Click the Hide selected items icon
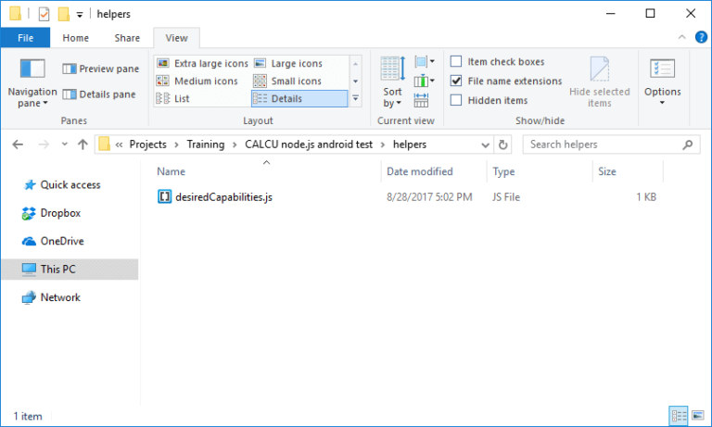 pos(599,70)
